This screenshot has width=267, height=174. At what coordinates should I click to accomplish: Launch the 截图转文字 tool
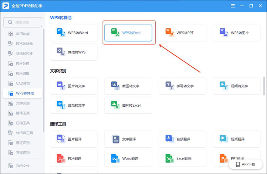coord(128,86)
